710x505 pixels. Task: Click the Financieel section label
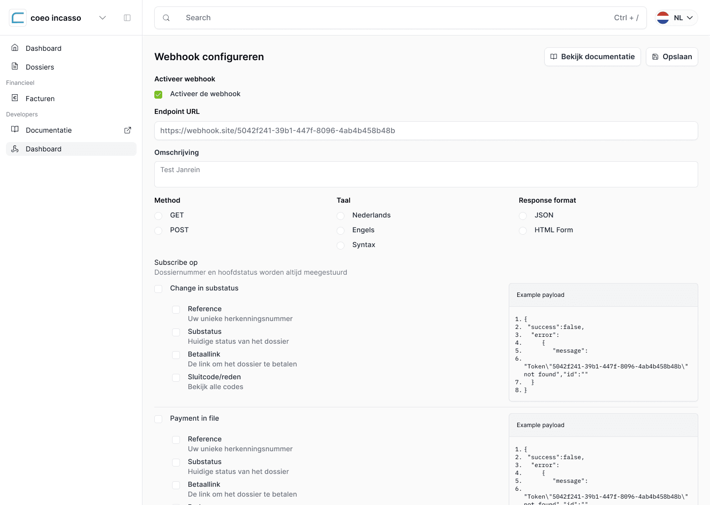tap(20, 83)
